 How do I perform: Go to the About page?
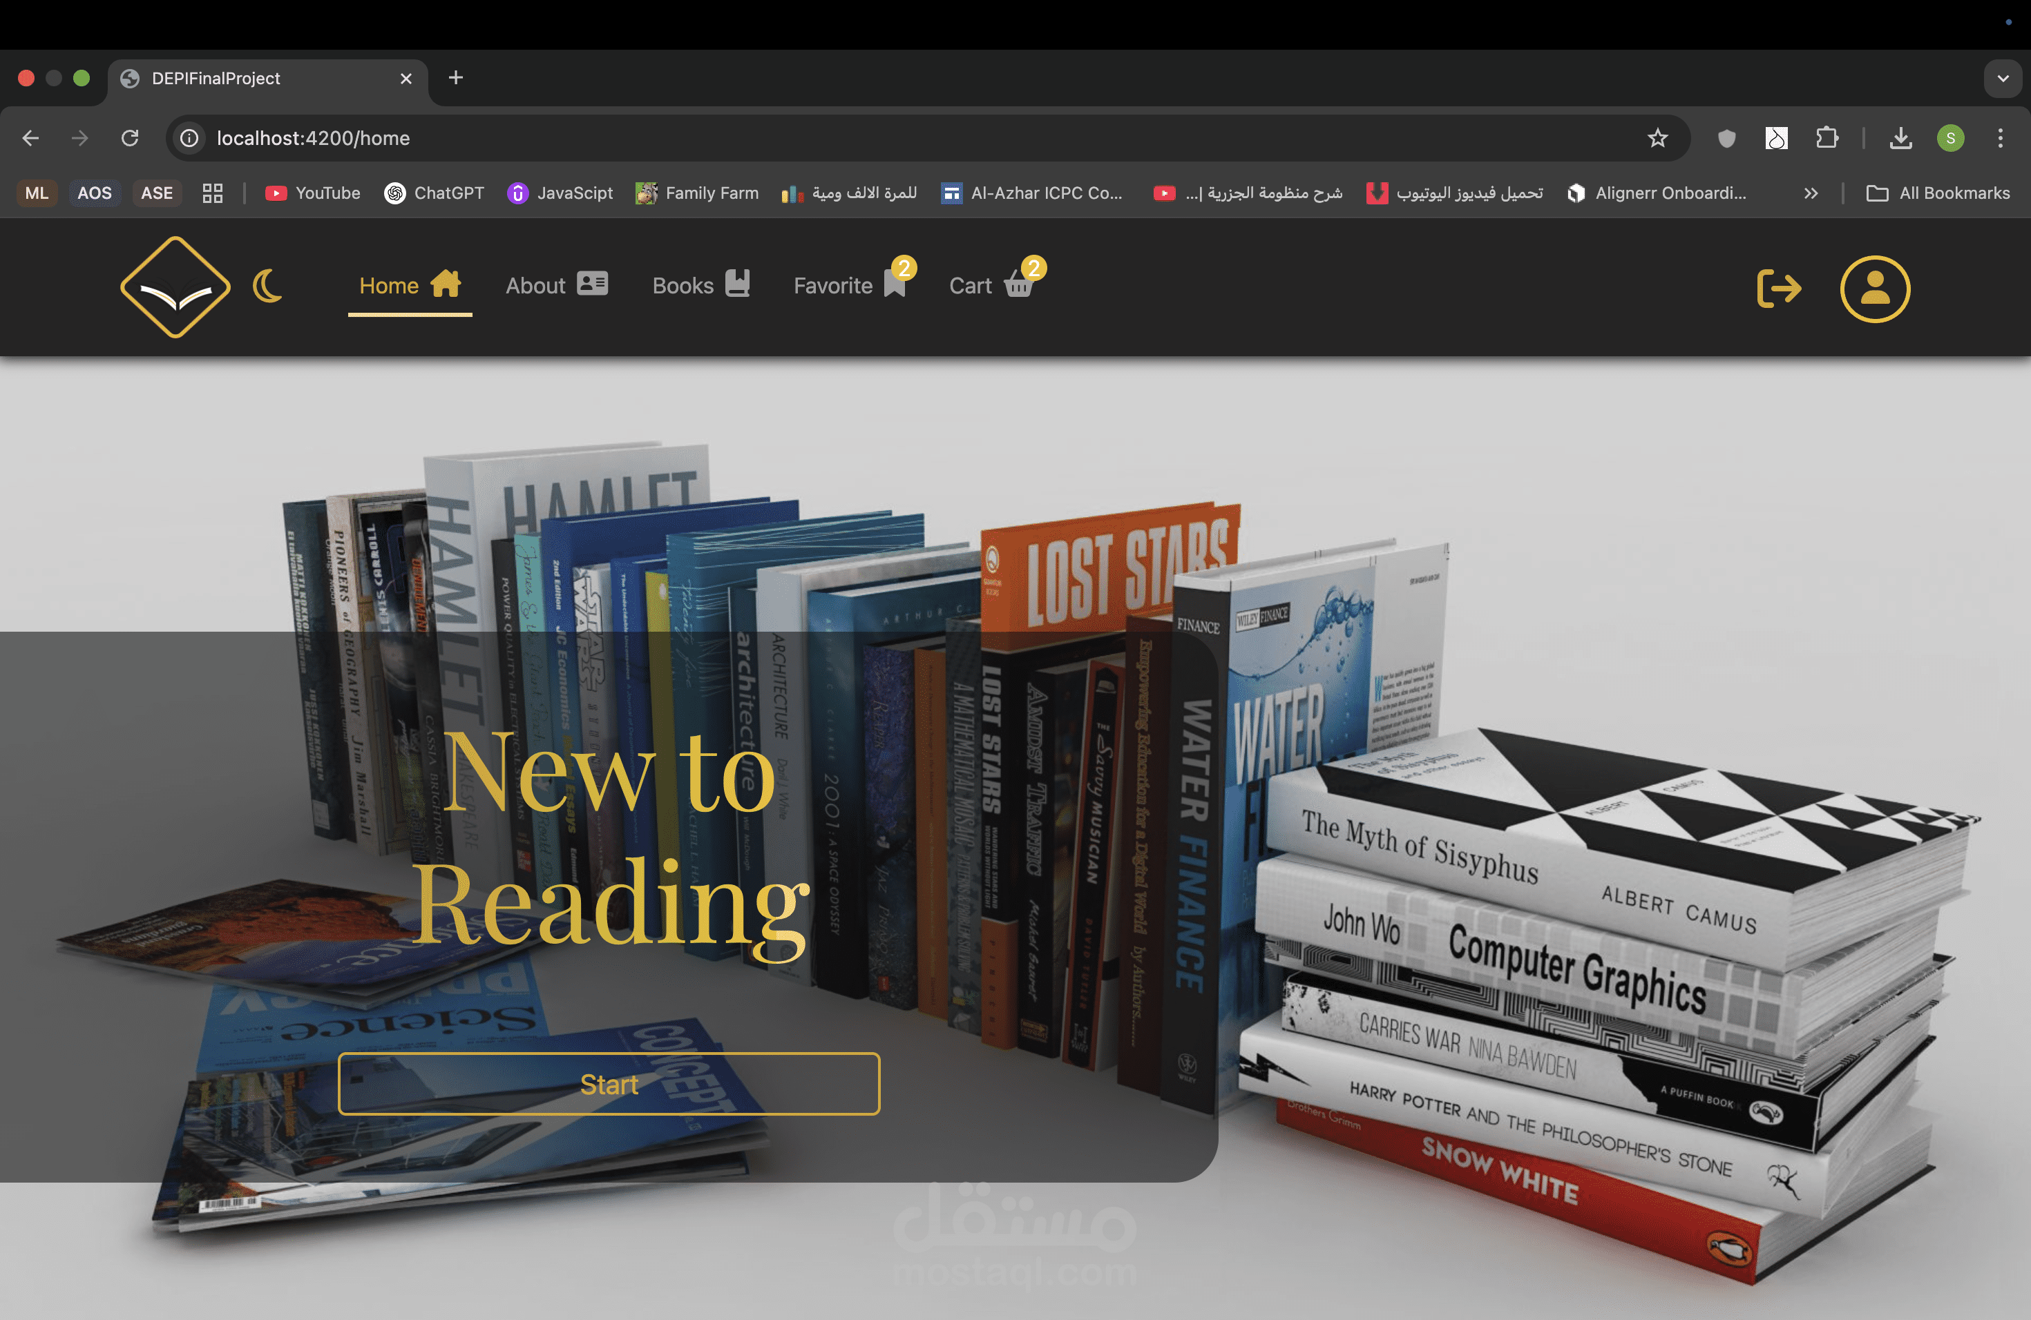coord(556,286)
